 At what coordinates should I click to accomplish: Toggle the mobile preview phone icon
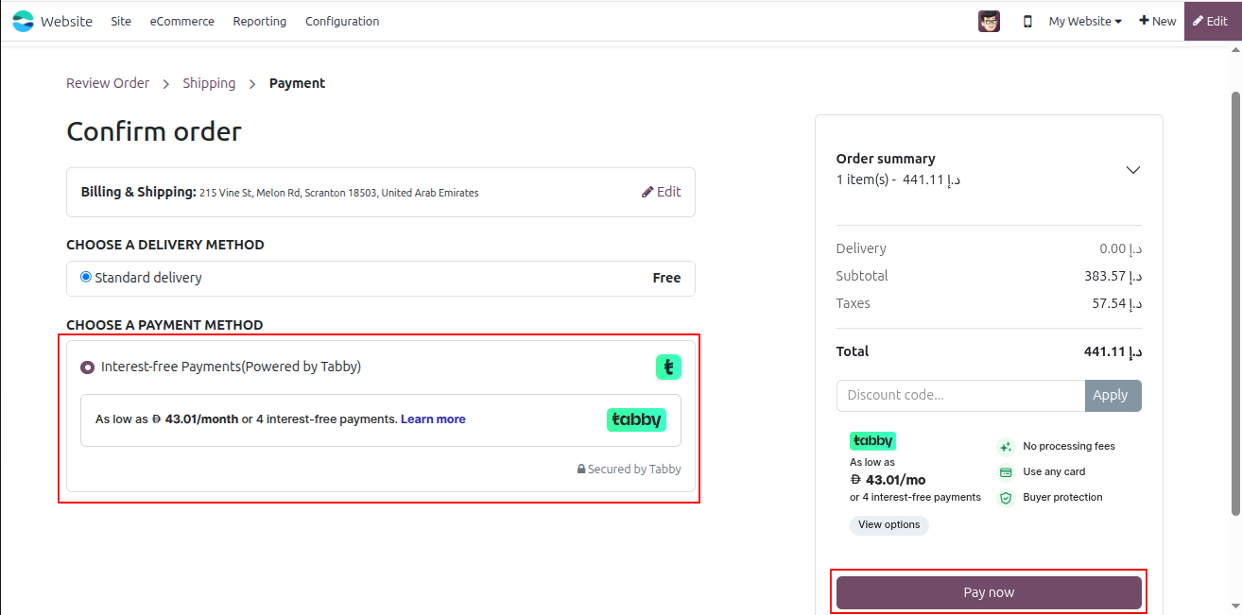[x=1027, y=21]
